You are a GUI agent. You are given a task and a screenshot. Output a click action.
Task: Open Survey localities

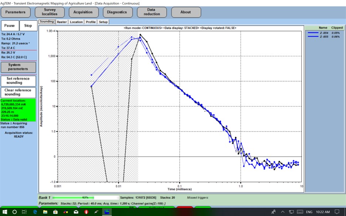tap(50, 12)
